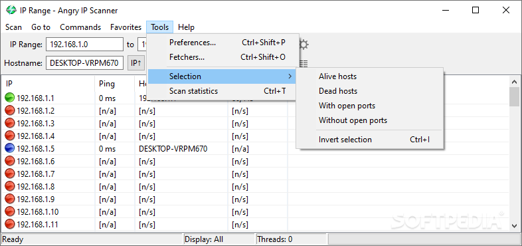The height and width of the screenshot is (246, 522).
Task: Select Without open ports option
Action: (x=369, y=120)
